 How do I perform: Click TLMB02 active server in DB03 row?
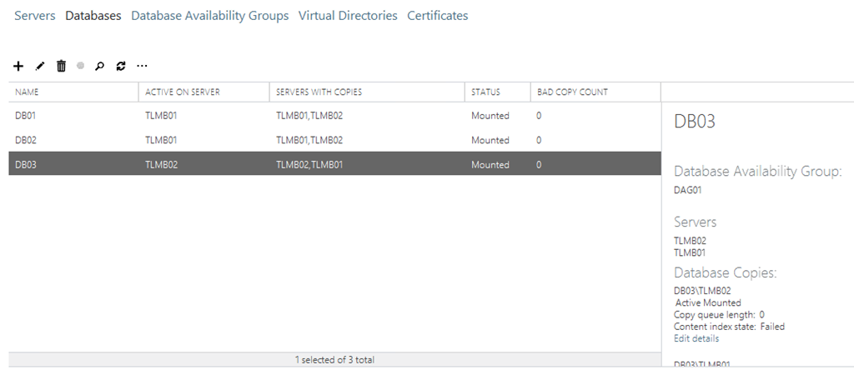click(161, 164)
